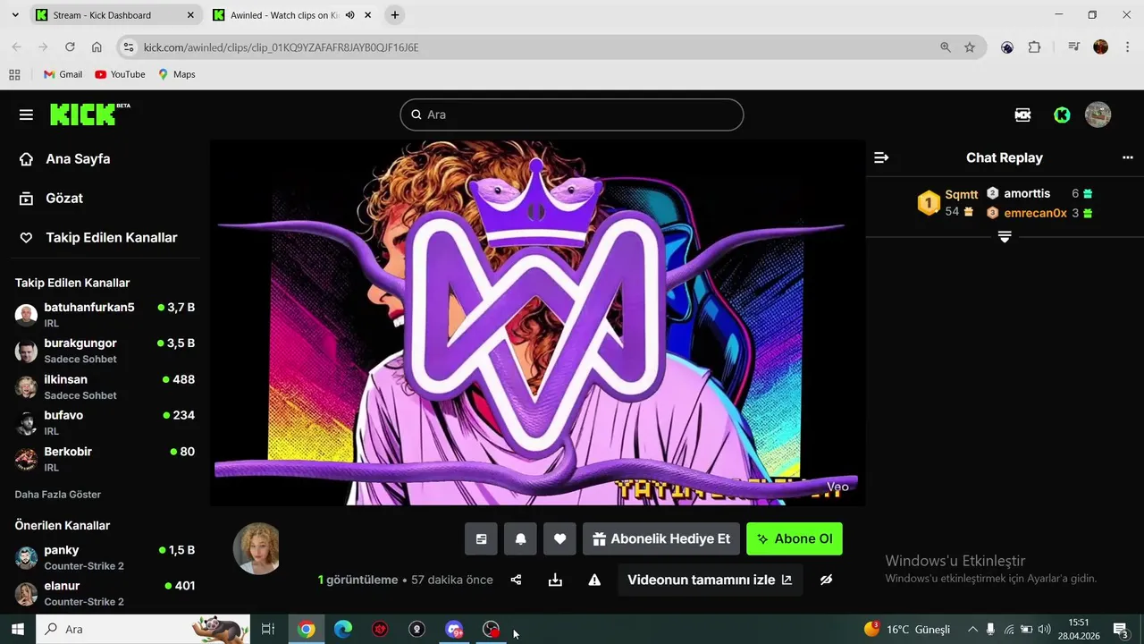Click the clips list icon button
This screenshot has height=644, width=1144.
pyautogui.click(x=481, y=539)
